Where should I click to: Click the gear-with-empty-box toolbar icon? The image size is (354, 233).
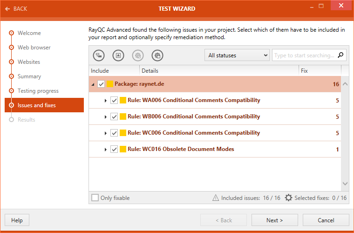157,55
